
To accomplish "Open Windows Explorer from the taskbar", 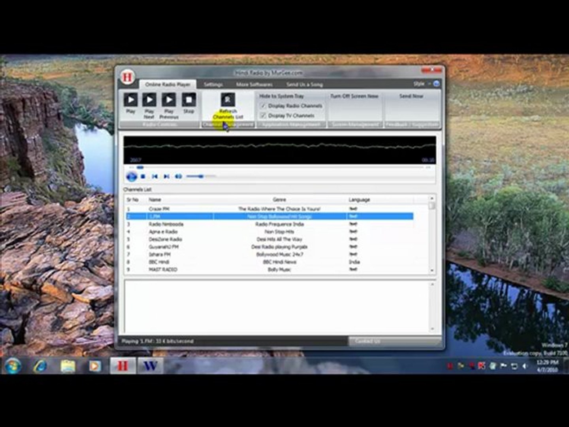I will [68, 366].
